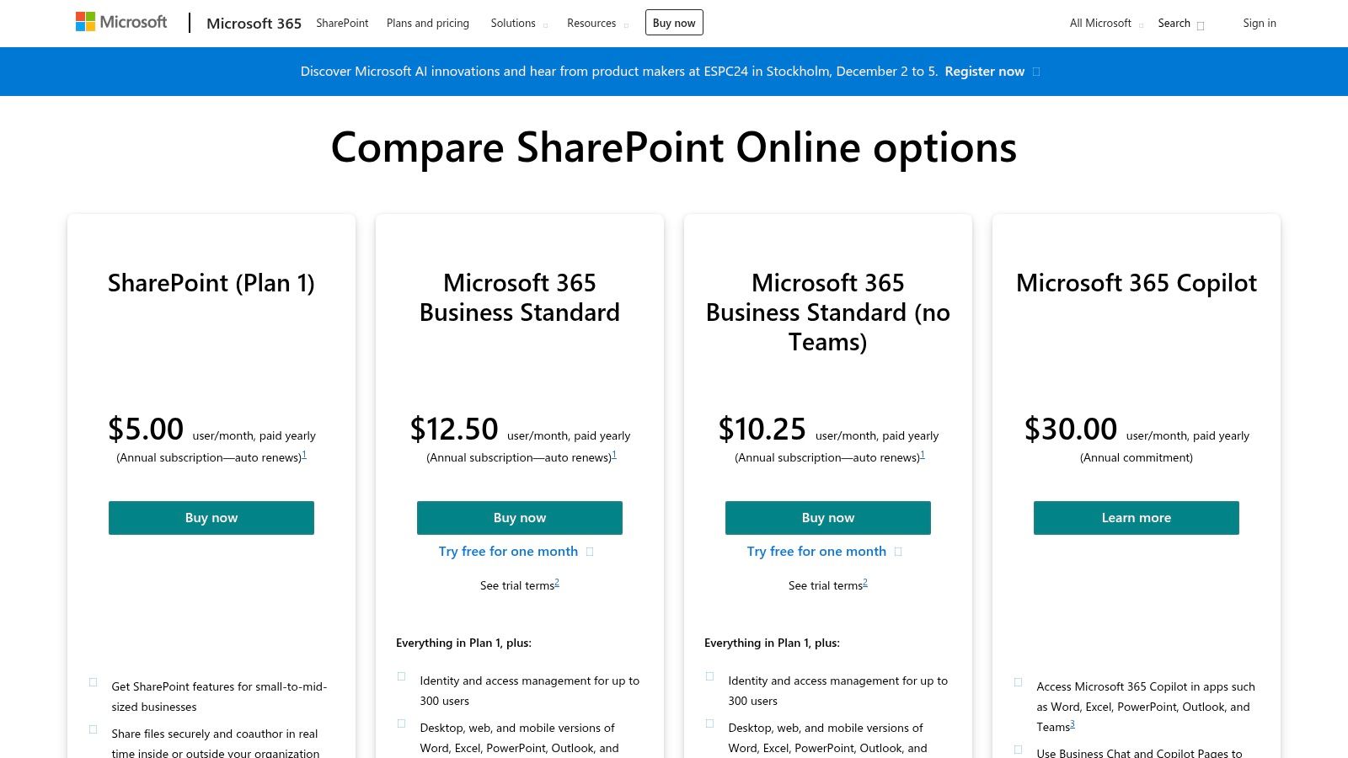
Task: Click Learn more under Microsoft 365 Copilot
Action: [1136, 517]
